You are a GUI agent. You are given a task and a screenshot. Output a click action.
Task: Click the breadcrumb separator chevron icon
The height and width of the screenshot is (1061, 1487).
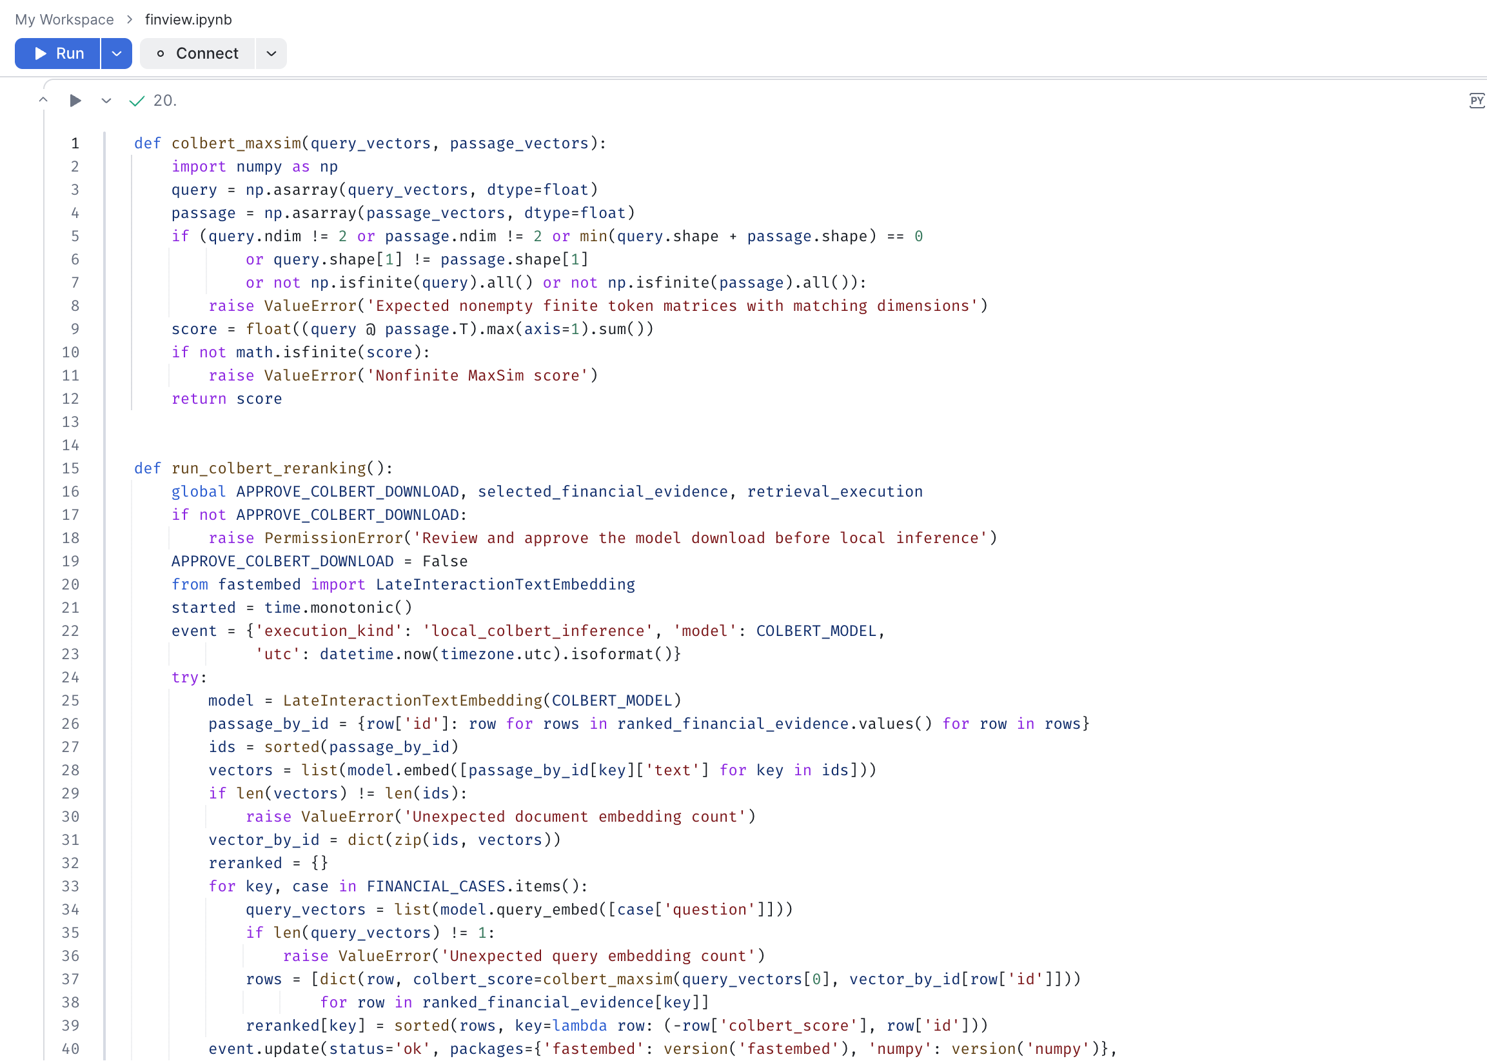click(130, 19)
